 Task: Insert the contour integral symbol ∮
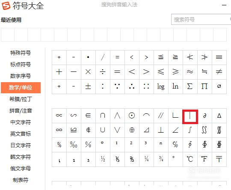coord(190,145)
